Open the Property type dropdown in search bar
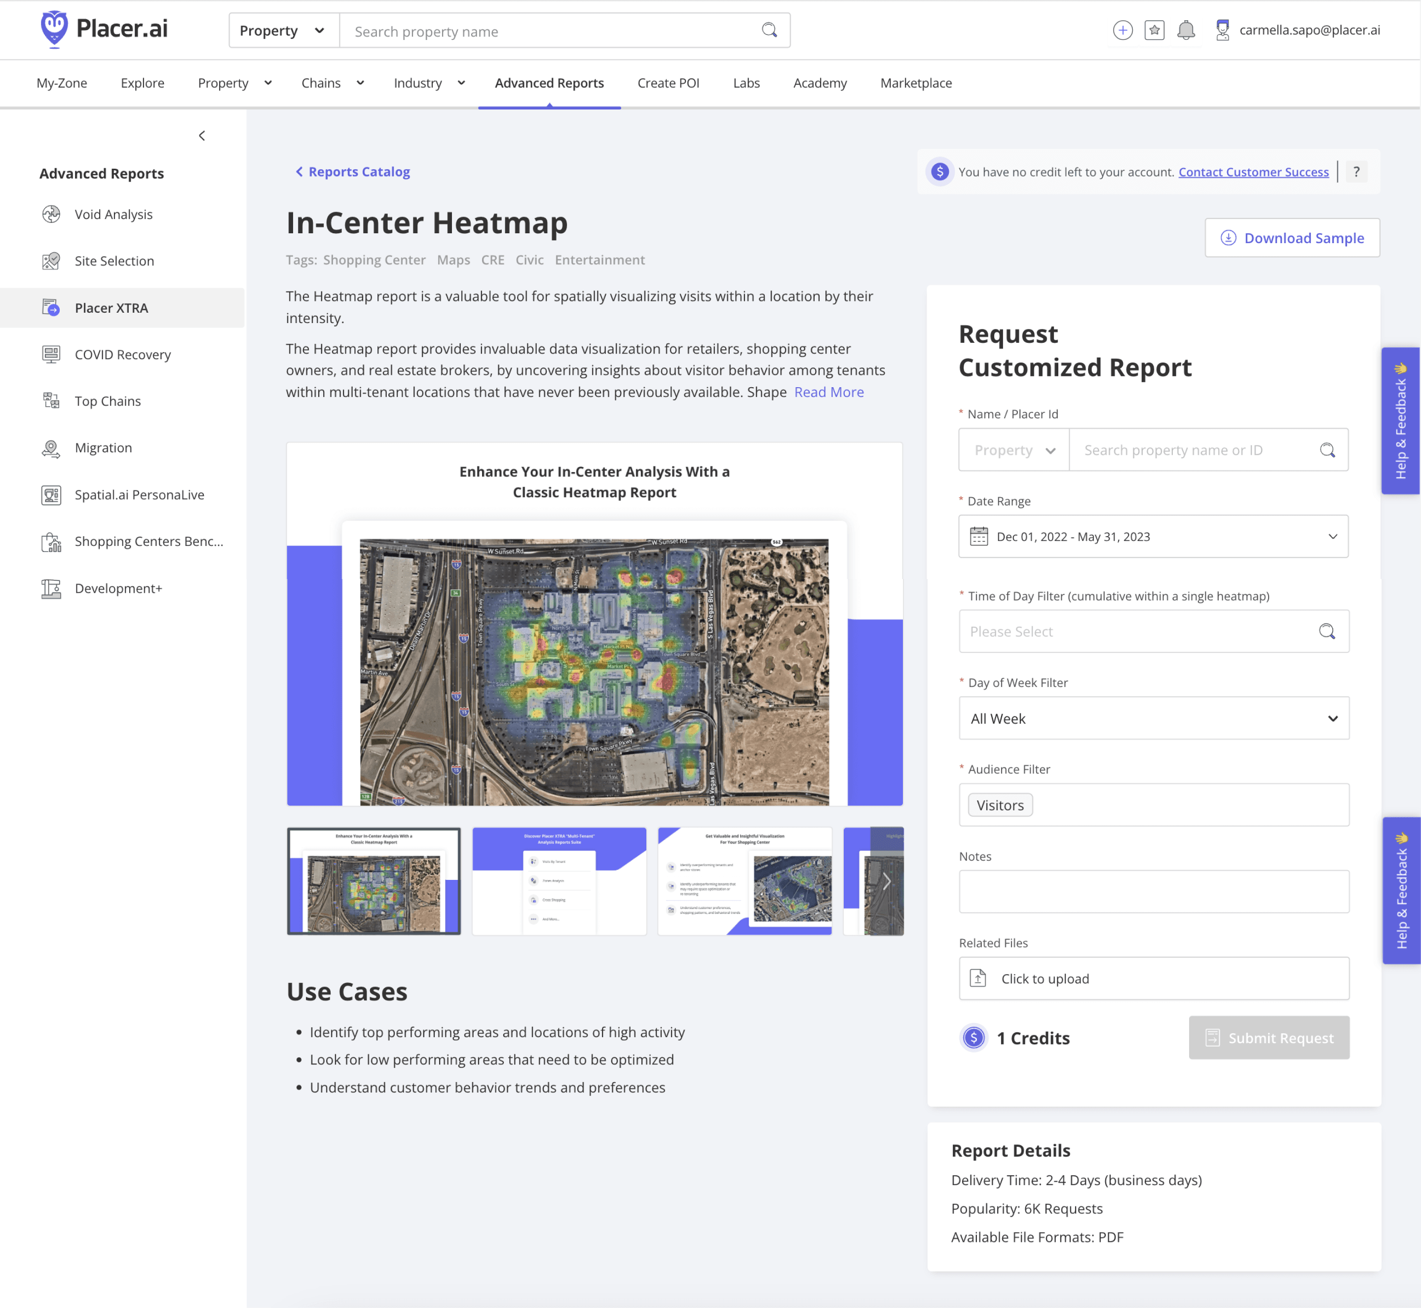Image resolution: width=1421 pixels, height=1308 pixels. (x=283, y=31)
